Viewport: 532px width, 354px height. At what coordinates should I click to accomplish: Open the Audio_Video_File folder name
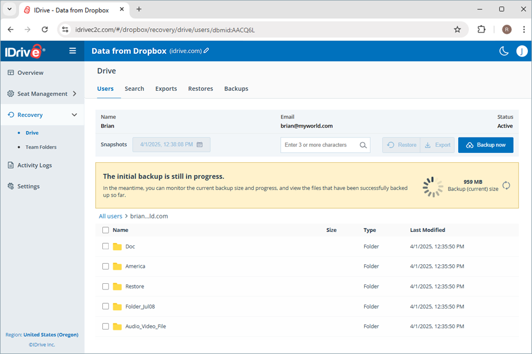[145, 326]
